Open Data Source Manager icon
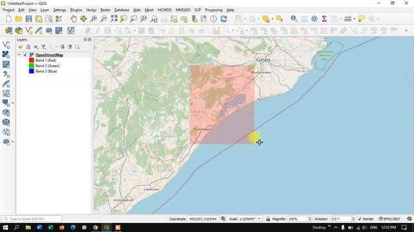 pyautogui.click(x=8, y=31)
